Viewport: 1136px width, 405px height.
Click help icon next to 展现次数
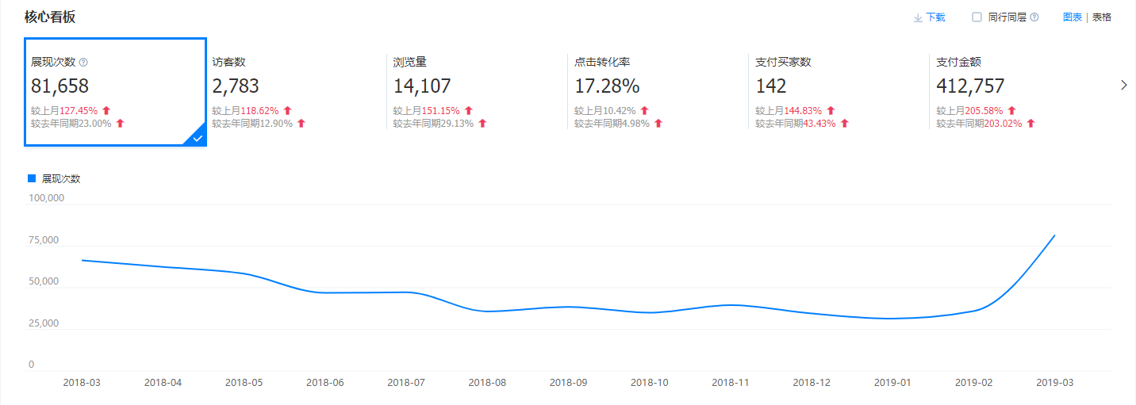pyautogui.click(x=84, y=62)
